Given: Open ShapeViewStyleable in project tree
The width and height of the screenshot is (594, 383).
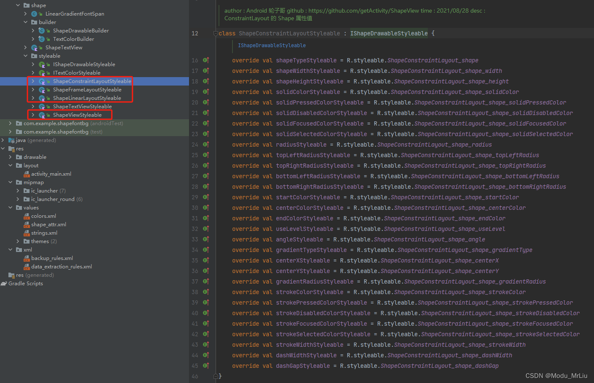Looking at the screenshot, I should point(77,115).
